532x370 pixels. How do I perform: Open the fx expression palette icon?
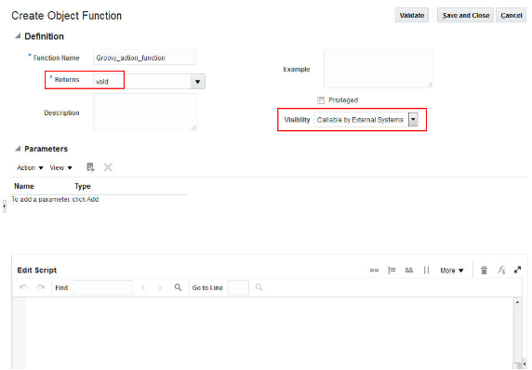coord(501,271)
